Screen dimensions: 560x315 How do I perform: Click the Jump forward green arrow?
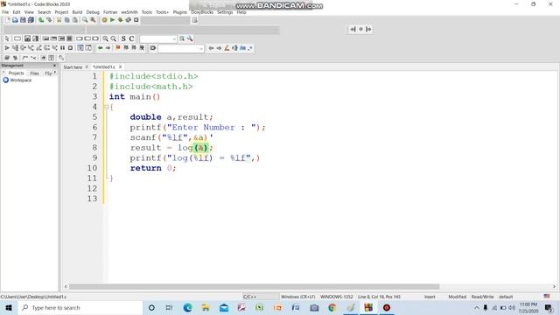click(108, 48)
